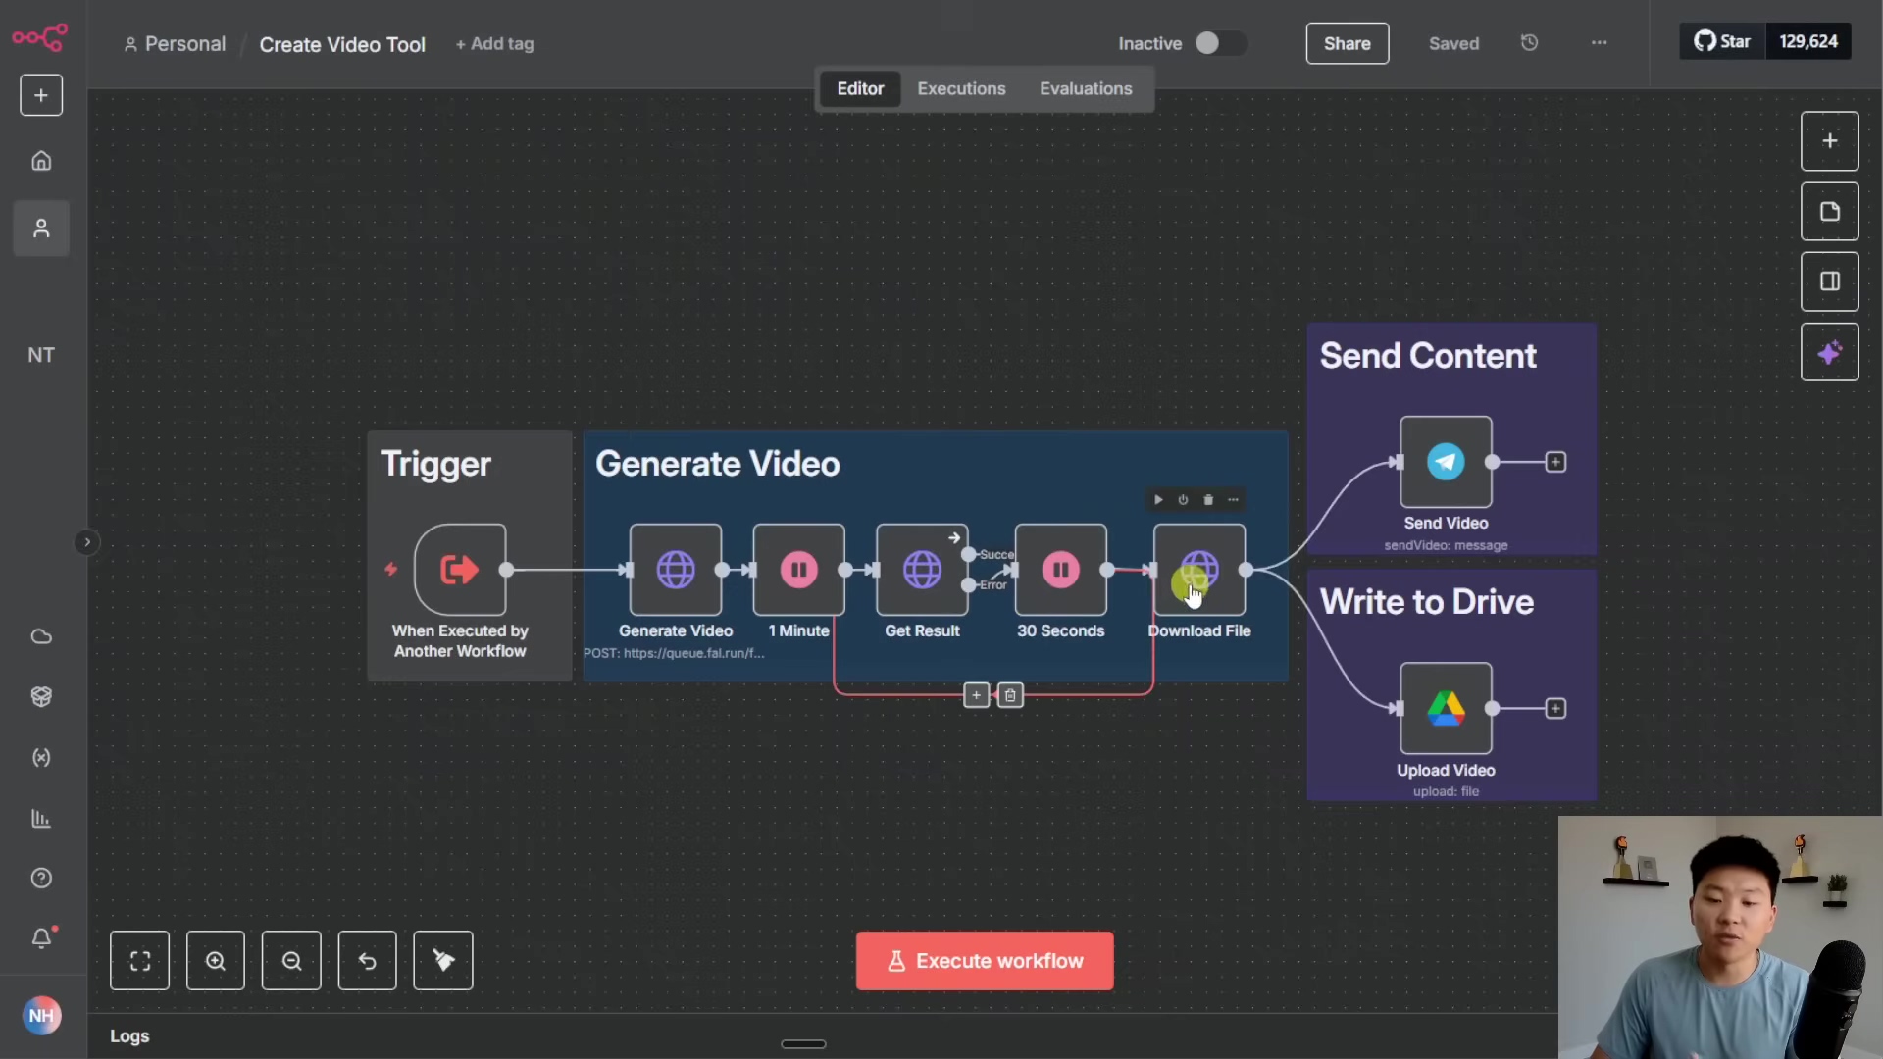Delete the connection via trash icon

pyautogui.click(x=1010, y=695)
